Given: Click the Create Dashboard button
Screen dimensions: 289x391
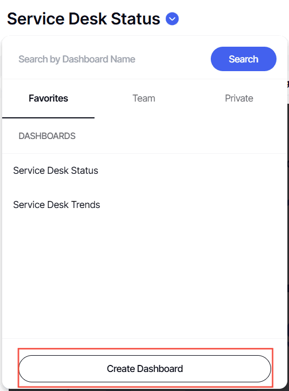Looking at the screenshot, I should (x=144, y=369).
